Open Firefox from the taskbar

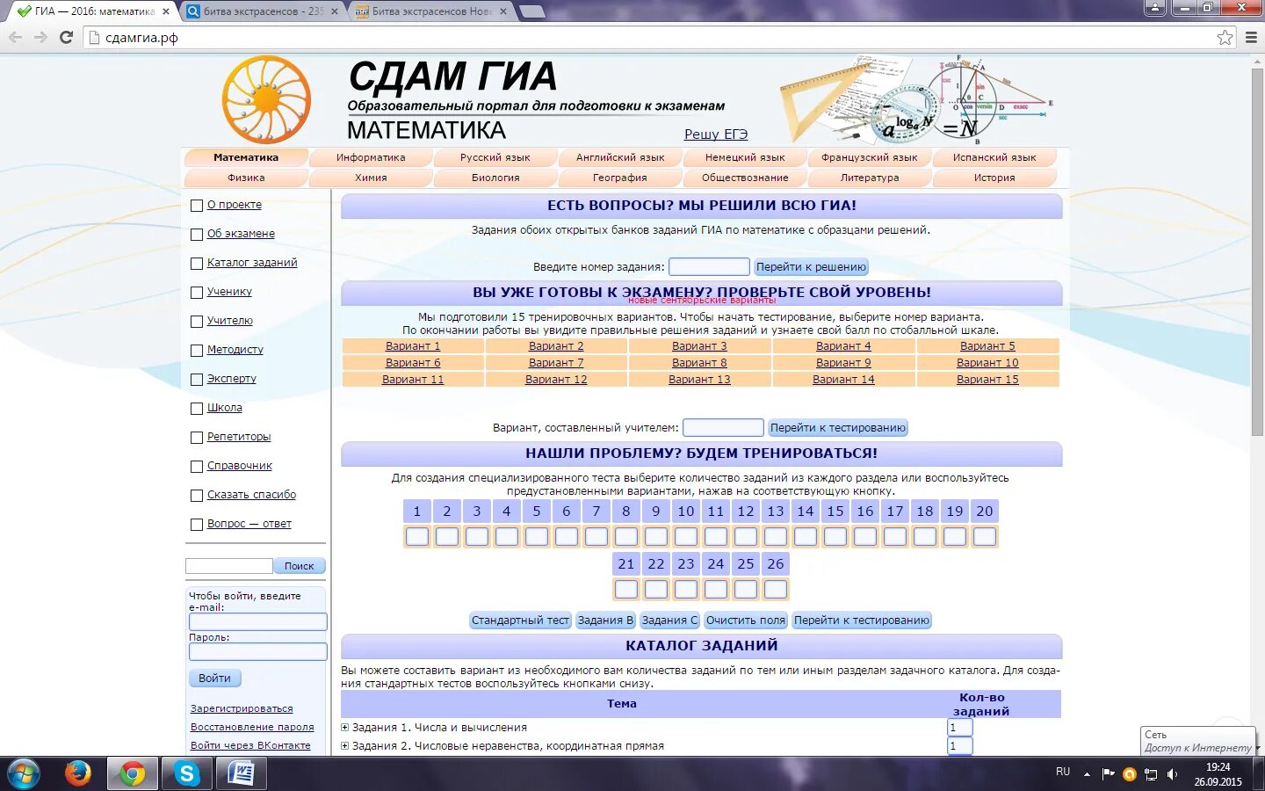[78, 774]
